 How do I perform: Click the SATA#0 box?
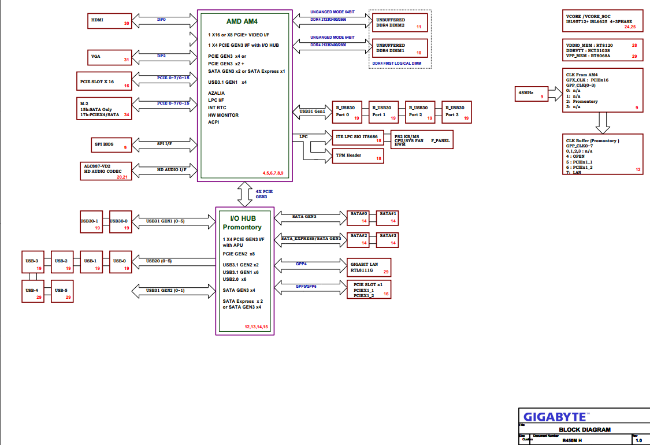point(358,218)
